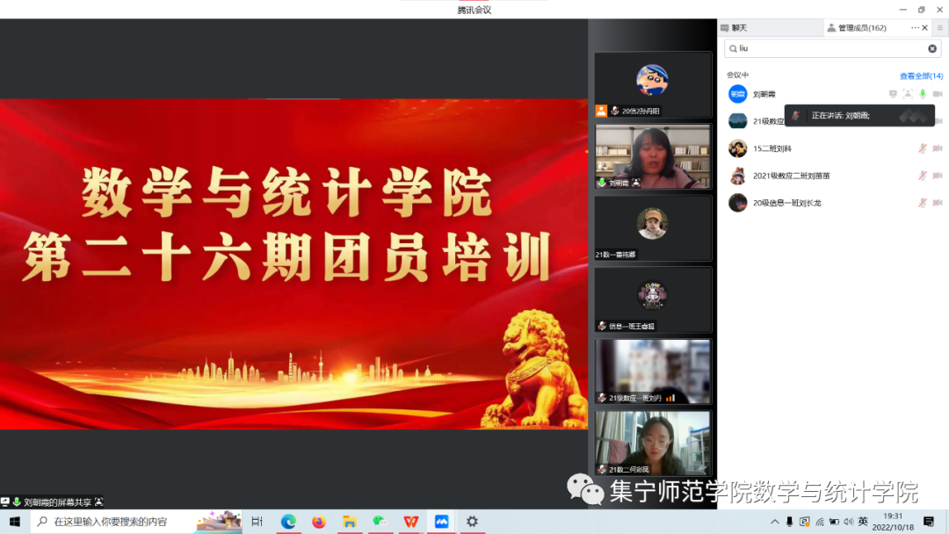Open the three-dot options on members tab
Screen dimensions: 949x534
tap(915, 28)
